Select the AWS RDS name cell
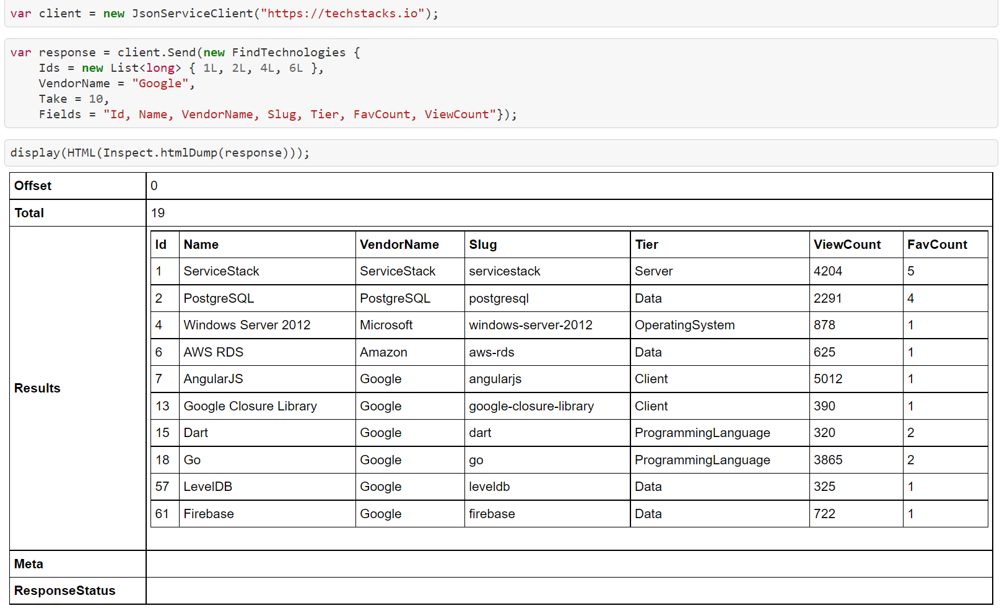Viewport: 1002px width, 611px height. (x=268, y=352)
